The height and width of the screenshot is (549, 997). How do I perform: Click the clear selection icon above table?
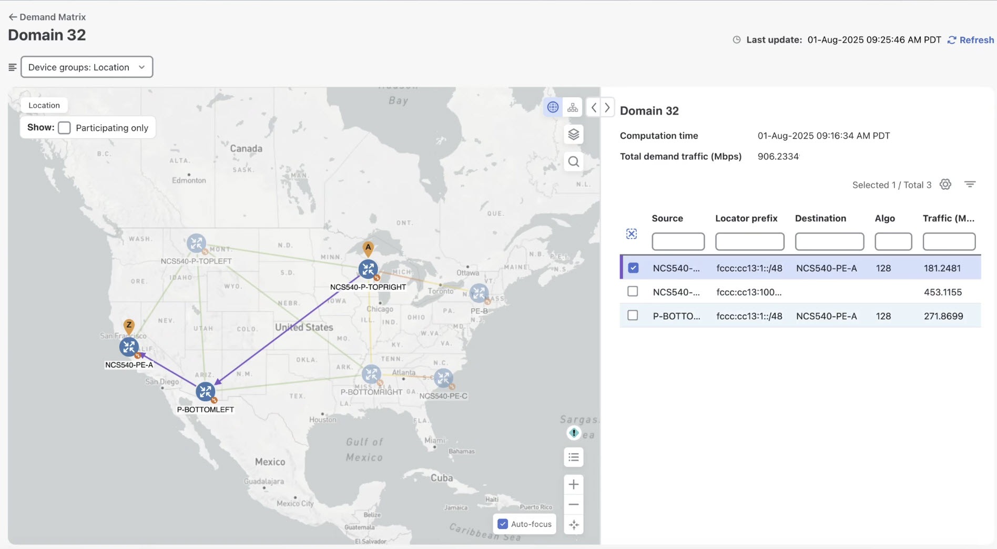[x=632, y=233]
